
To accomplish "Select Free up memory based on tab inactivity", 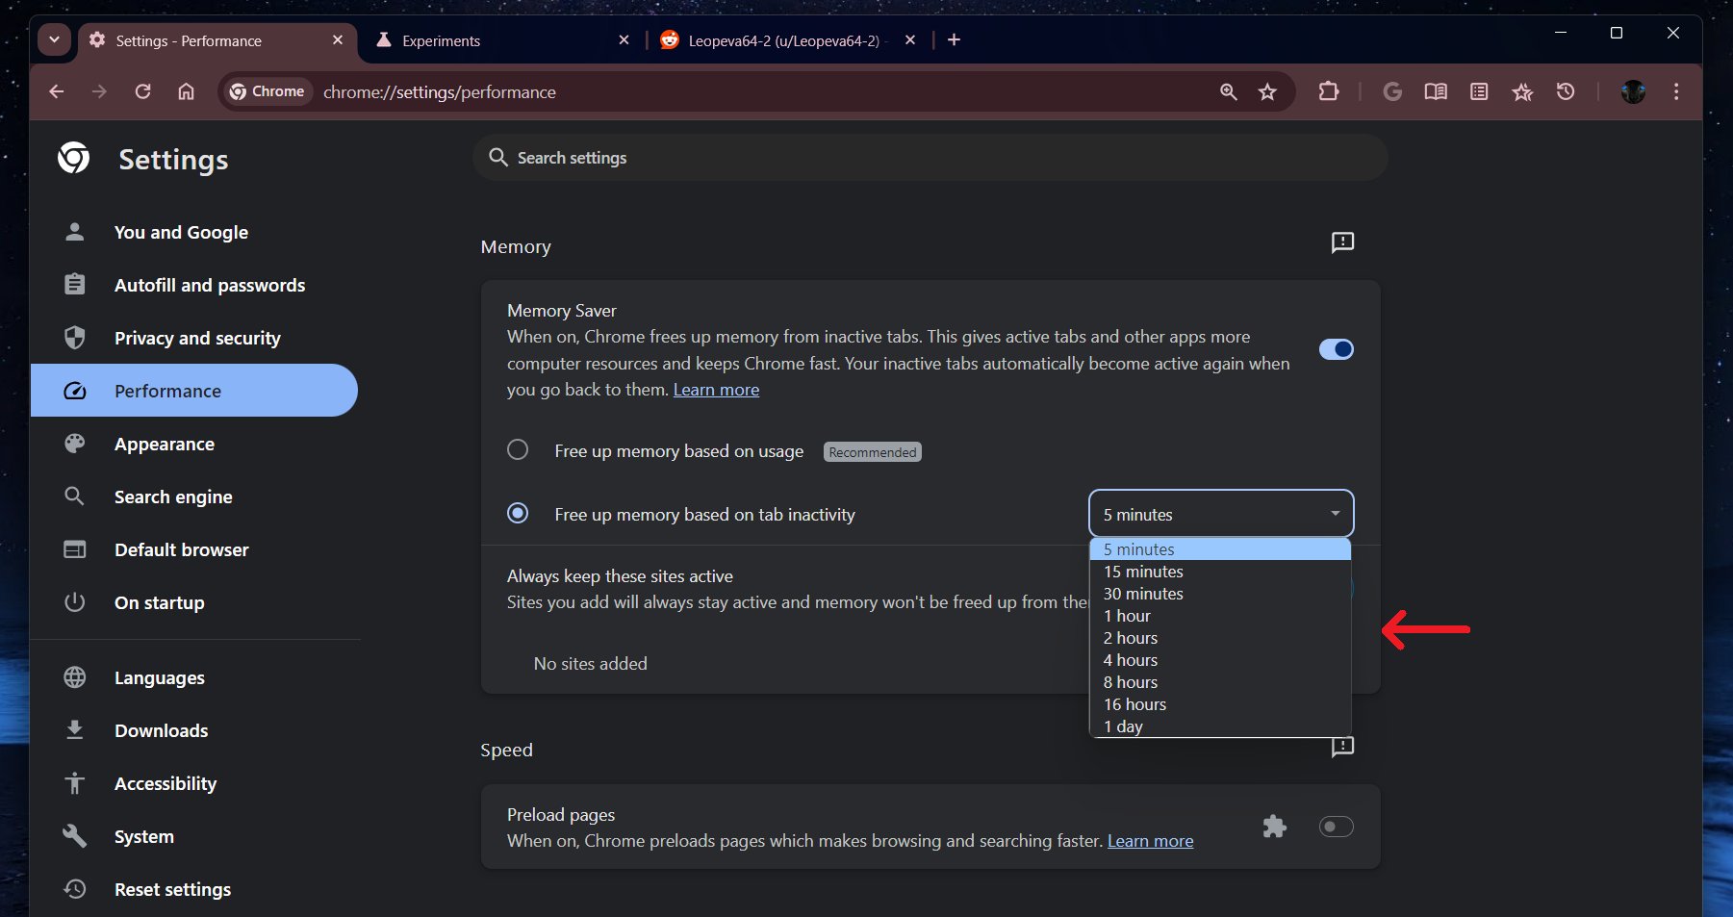I will [x=518, y=514].
